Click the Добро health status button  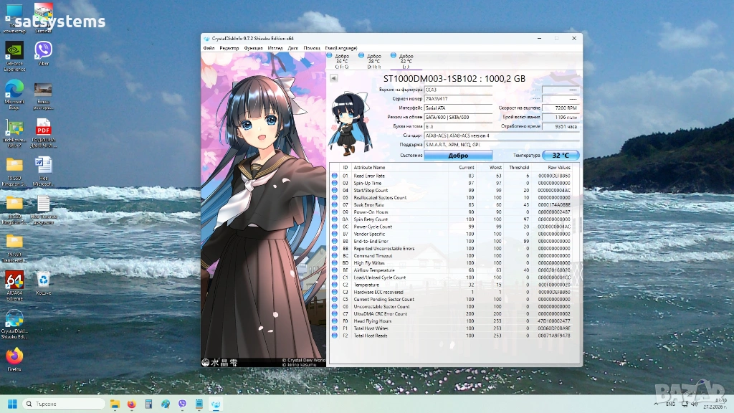coord(458,156)
